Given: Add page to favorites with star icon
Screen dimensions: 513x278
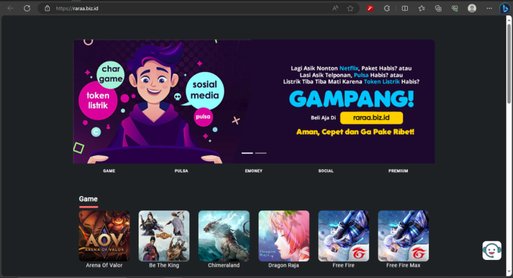Looking at the screenshot, I should point(350,8).
